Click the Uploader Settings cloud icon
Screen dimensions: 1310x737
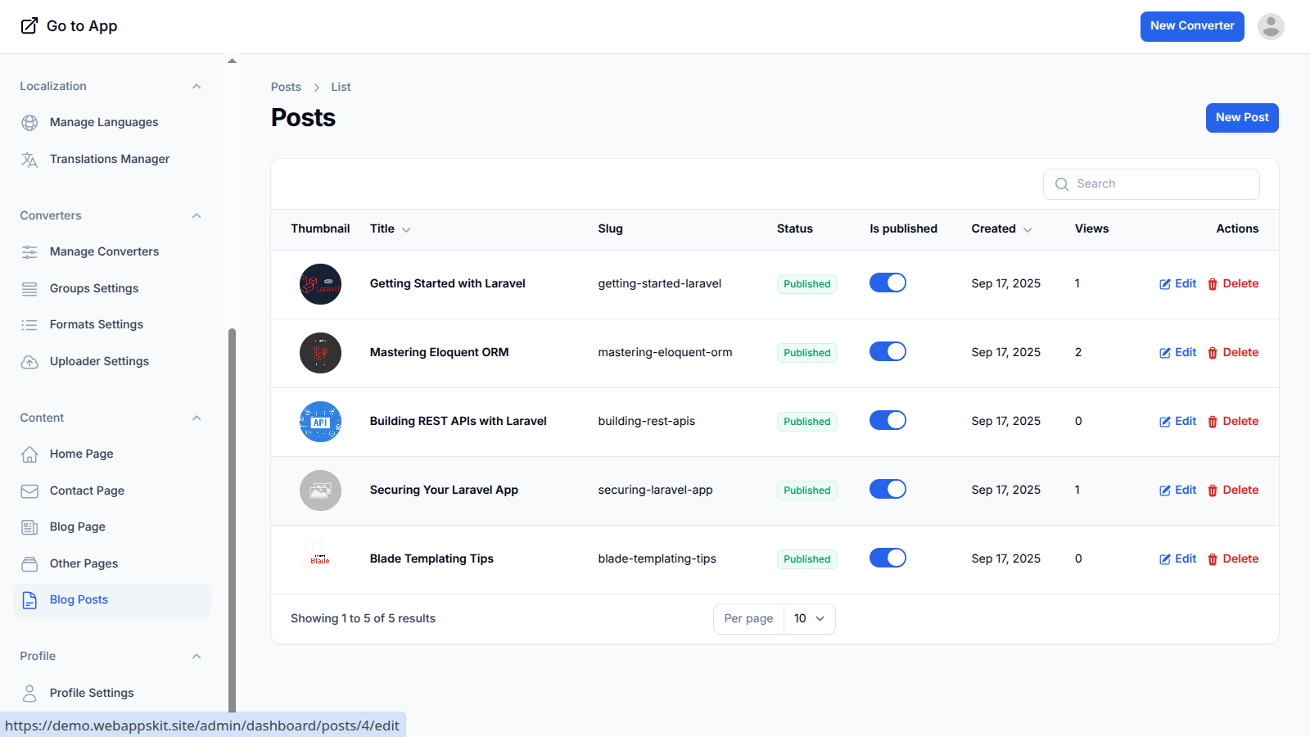pyautogui.click(x=29, y=362)
